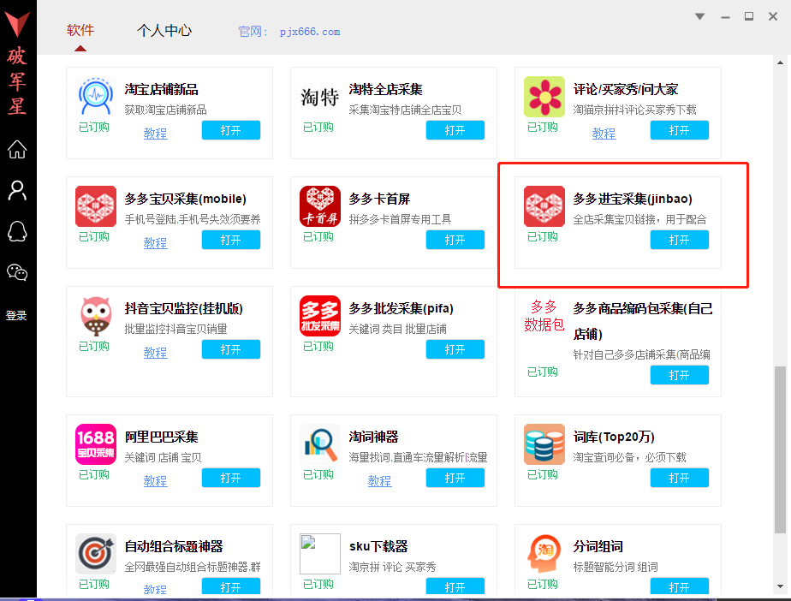The height and width of the screenshot is (601, 791).
Task: Open 抖音宝贝监控 with 打开 button
Action: (x=231, y=349)
